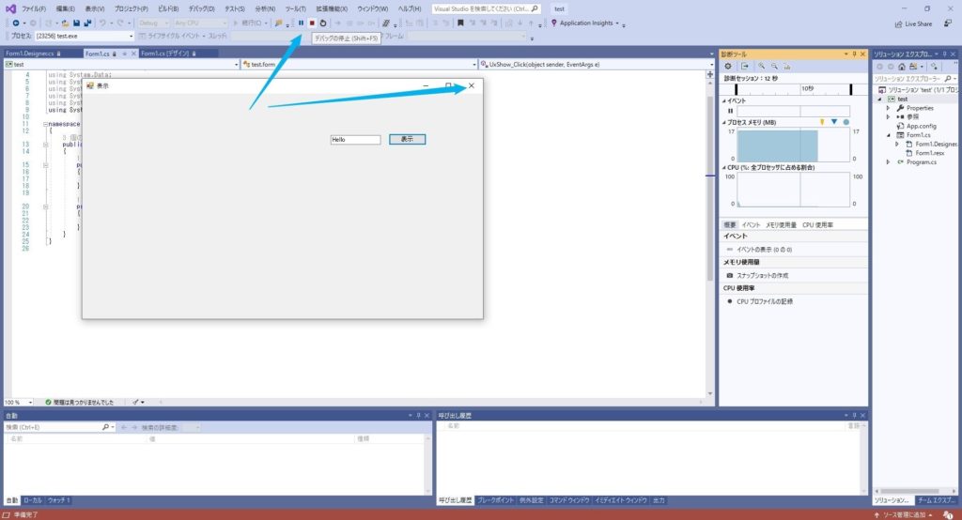Screen dimensions: 962x520
Task: Collapse the CPU graph section
Action: pos(724,167)
